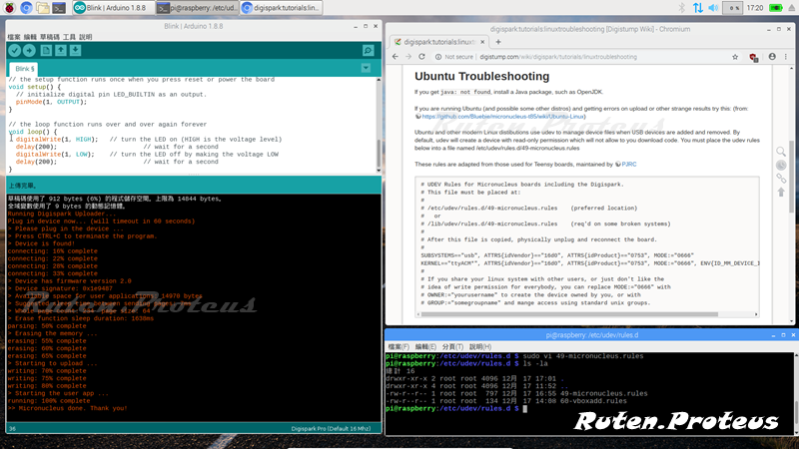Switch to the pi@raspberry terminal taskbar entry

click(x=197, y=8)
